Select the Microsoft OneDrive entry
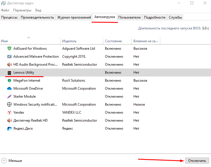This screenshot has width=211, height=167. click(x=28, y=88)
